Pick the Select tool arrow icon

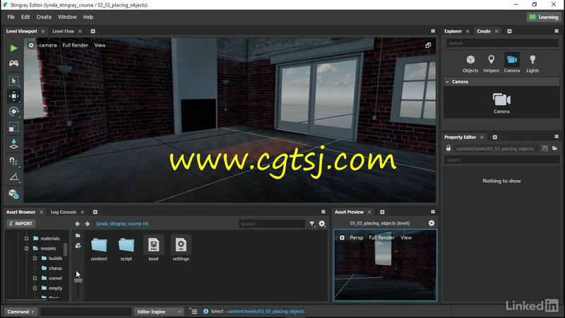click(x=13, y=81)
